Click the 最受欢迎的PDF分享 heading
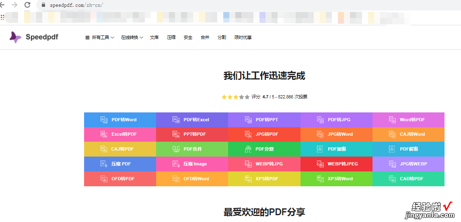Image resolution: width=461 pixels, height=222 pixels. click(x=264, y=212)
